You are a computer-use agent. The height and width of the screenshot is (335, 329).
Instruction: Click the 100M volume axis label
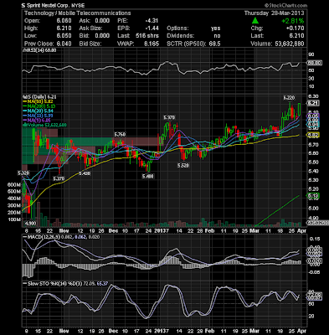(14, 219)
